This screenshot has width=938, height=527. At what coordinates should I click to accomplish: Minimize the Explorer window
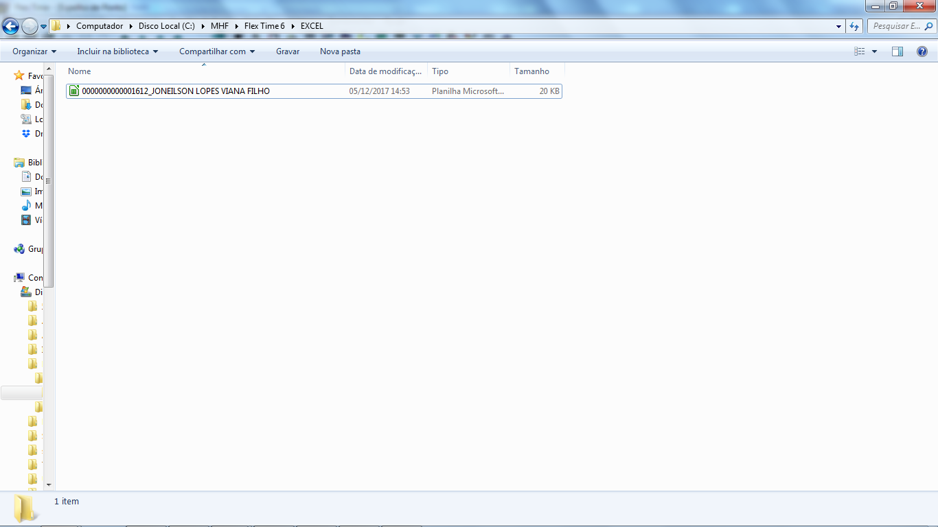click(875, 6)
